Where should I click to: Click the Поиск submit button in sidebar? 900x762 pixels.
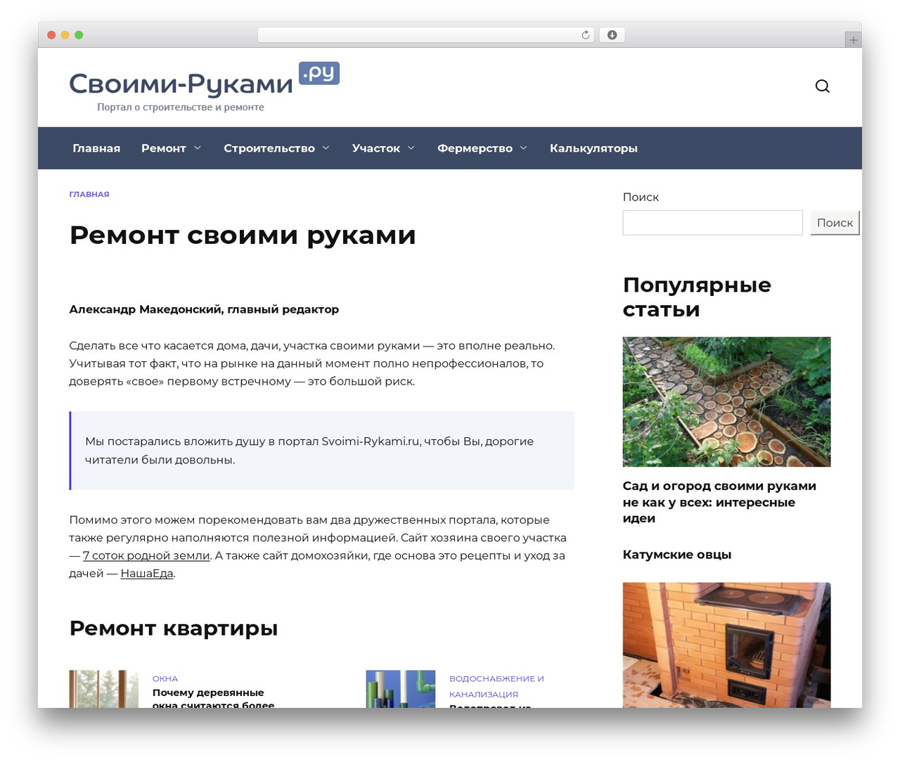pos(835,223)
